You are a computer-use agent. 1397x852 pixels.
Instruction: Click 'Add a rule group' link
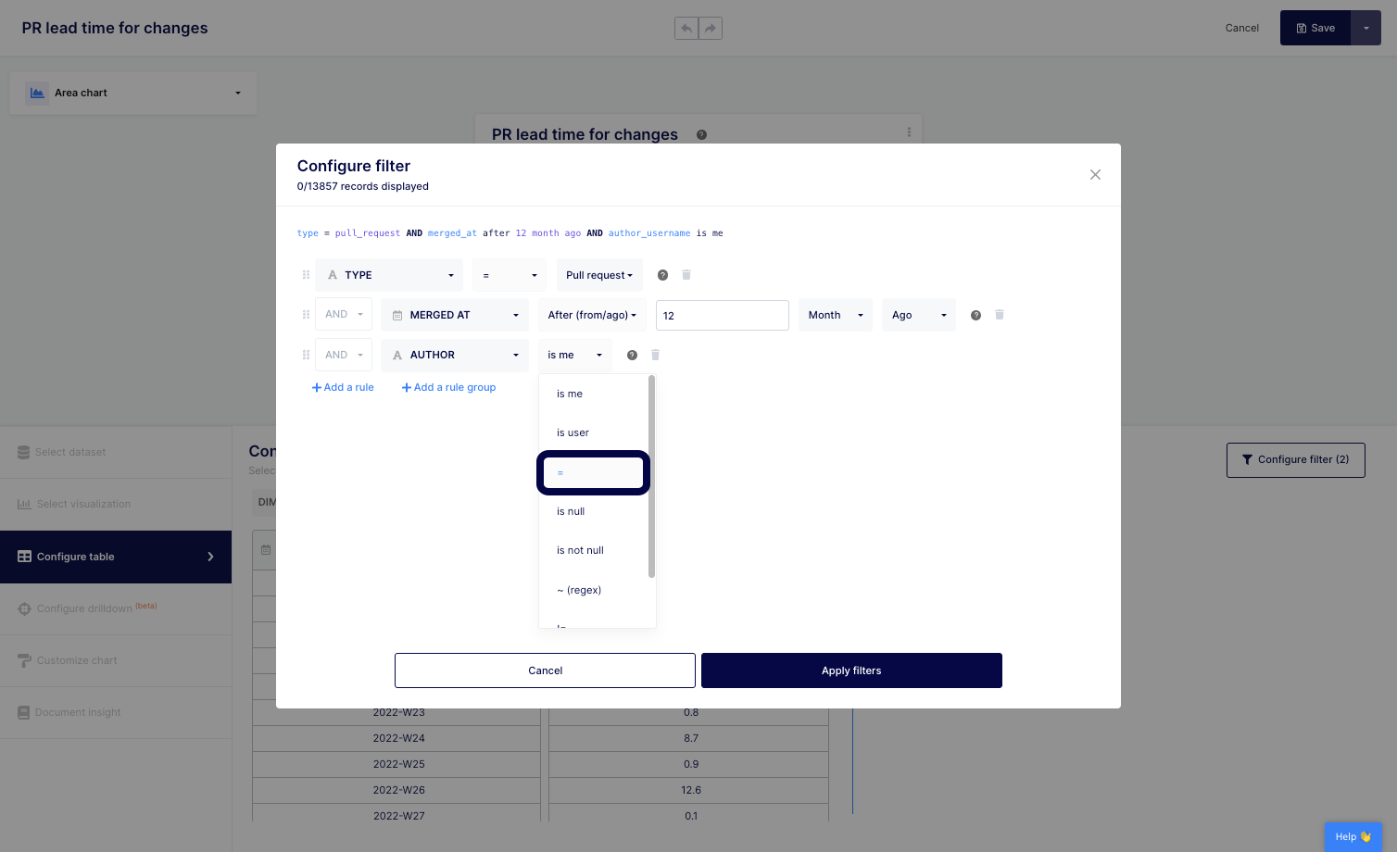(448, 387)
